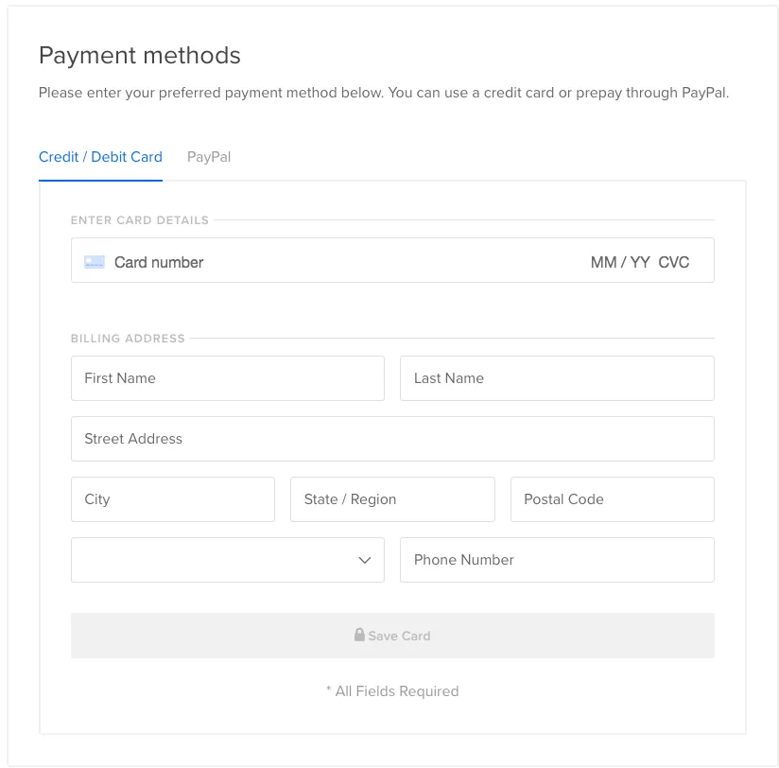Click the CVC field
Screen dimensions: 779x768
click(674, 262)
